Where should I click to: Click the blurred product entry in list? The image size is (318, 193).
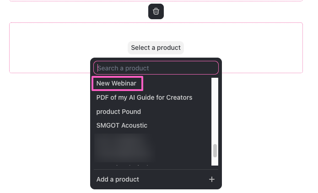(x=124, y=145)
